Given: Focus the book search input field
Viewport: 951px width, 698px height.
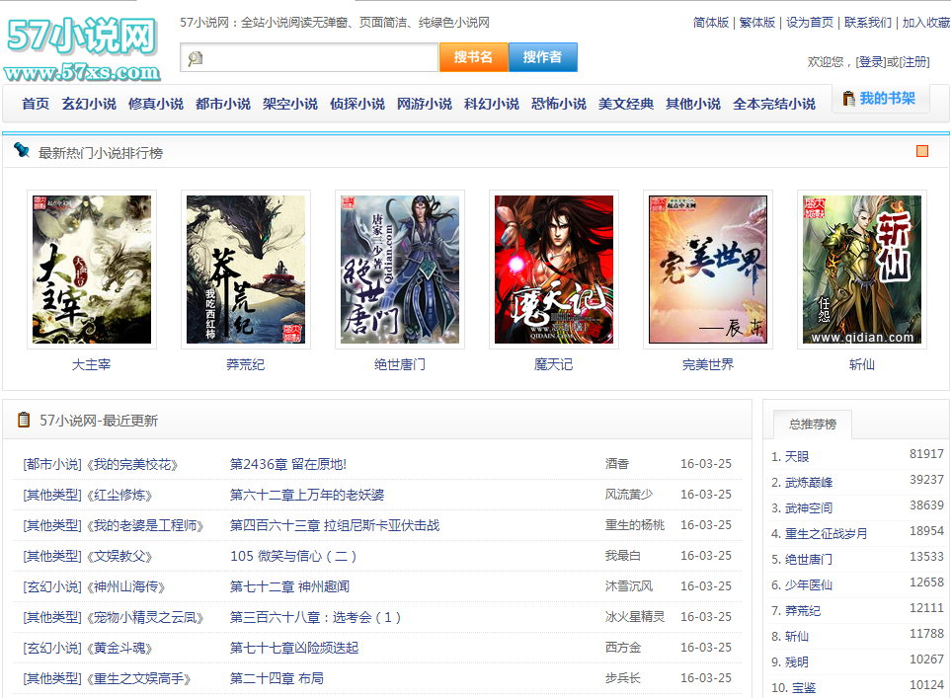Looking at the screenshot, I should [309, 57].
